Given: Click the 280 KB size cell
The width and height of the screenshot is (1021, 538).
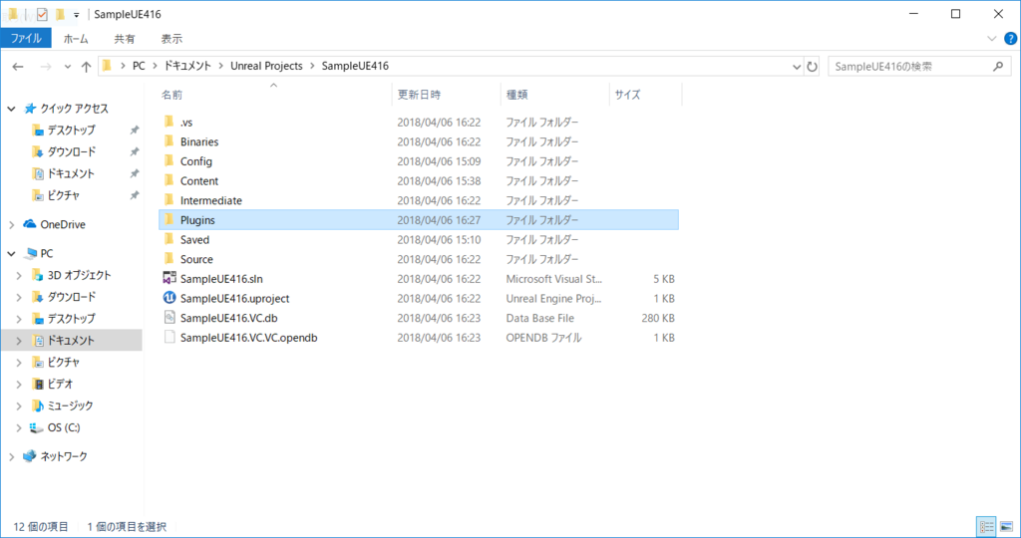Looking at the screenshot, I should [x=658, y=318].
